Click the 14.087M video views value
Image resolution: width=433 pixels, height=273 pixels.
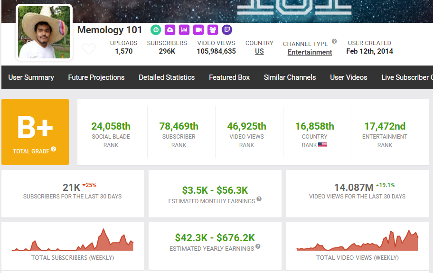tap(354, 188)
